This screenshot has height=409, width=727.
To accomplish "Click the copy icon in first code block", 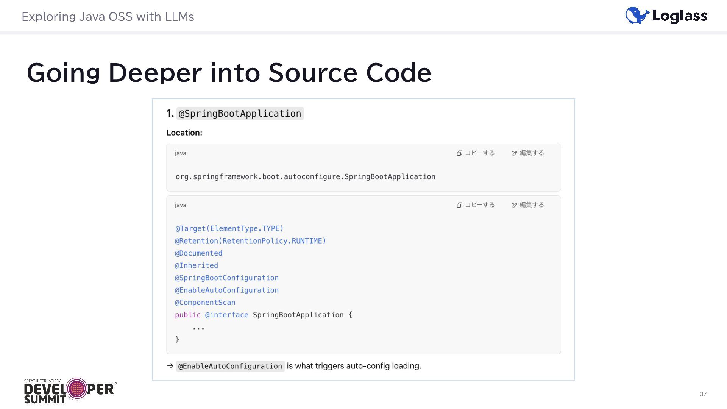I will pos(459,153).
